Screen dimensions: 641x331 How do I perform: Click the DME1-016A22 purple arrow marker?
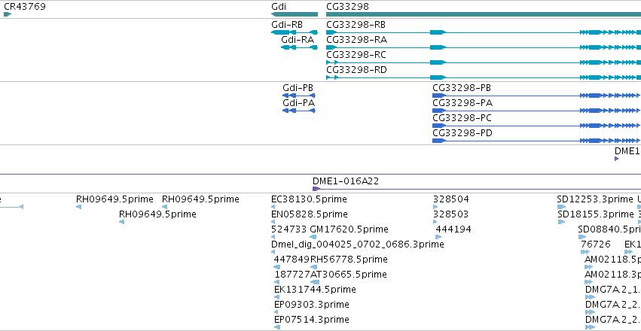click(316, 189)
